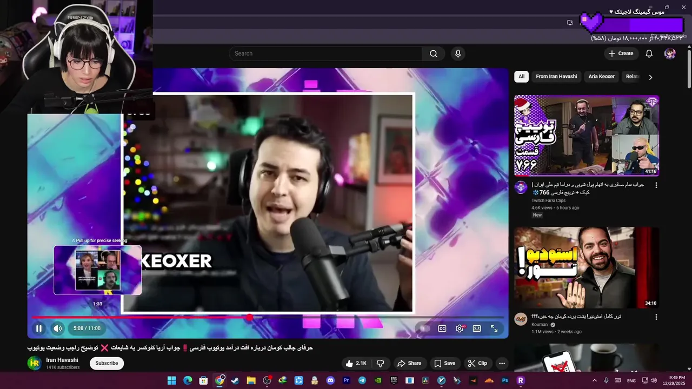Screen dimensions: 692x389
Task: Open the video settings gear
Action: (460, 328)
